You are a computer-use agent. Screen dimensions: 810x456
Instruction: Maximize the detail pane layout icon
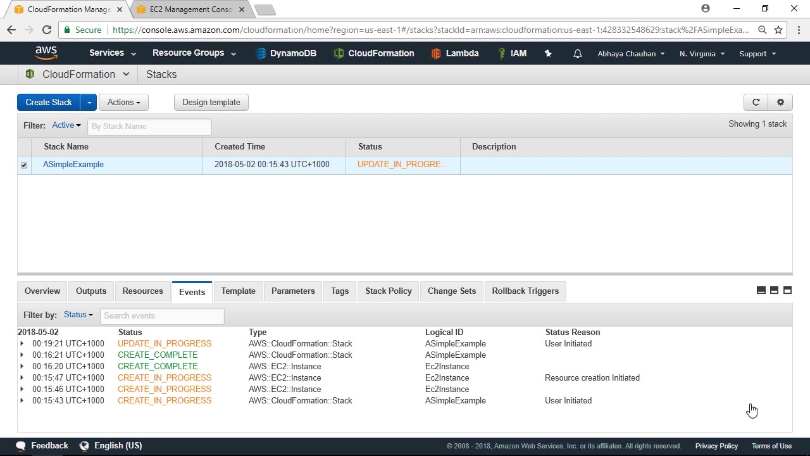coord(787,290)
